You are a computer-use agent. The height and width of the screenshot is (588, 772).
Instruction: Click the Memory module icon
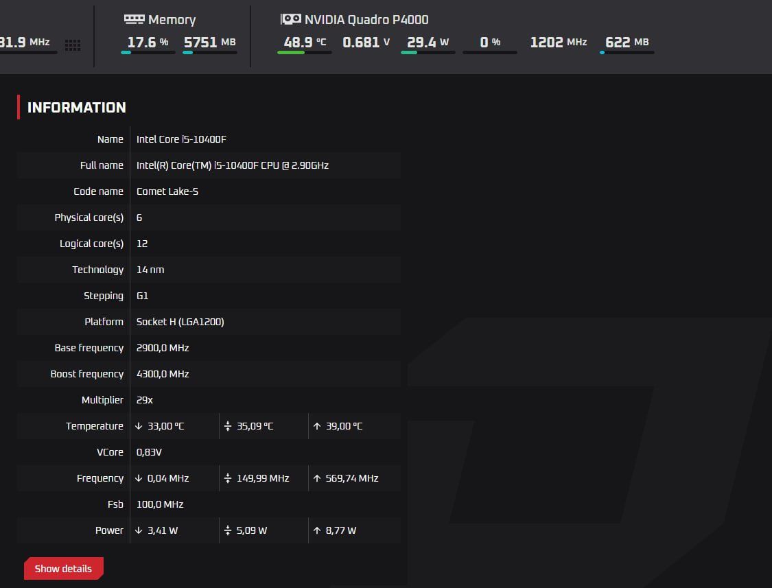(134, 19)
